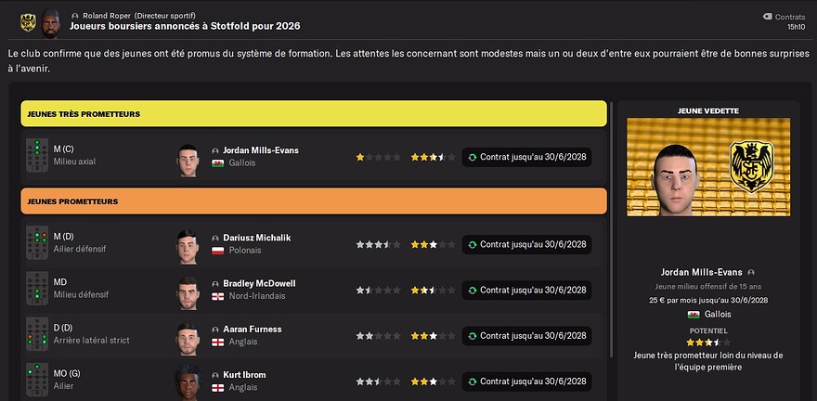Click Bradley McDowell's contract button
Screen dimensions: 817x401
[x=526, y=290]
